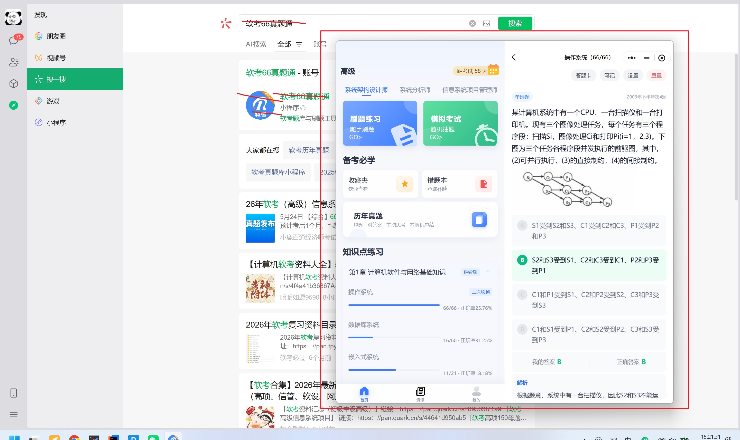Select answer option D
Viewport: 740px width, 440px height.
tap(589, 334)
